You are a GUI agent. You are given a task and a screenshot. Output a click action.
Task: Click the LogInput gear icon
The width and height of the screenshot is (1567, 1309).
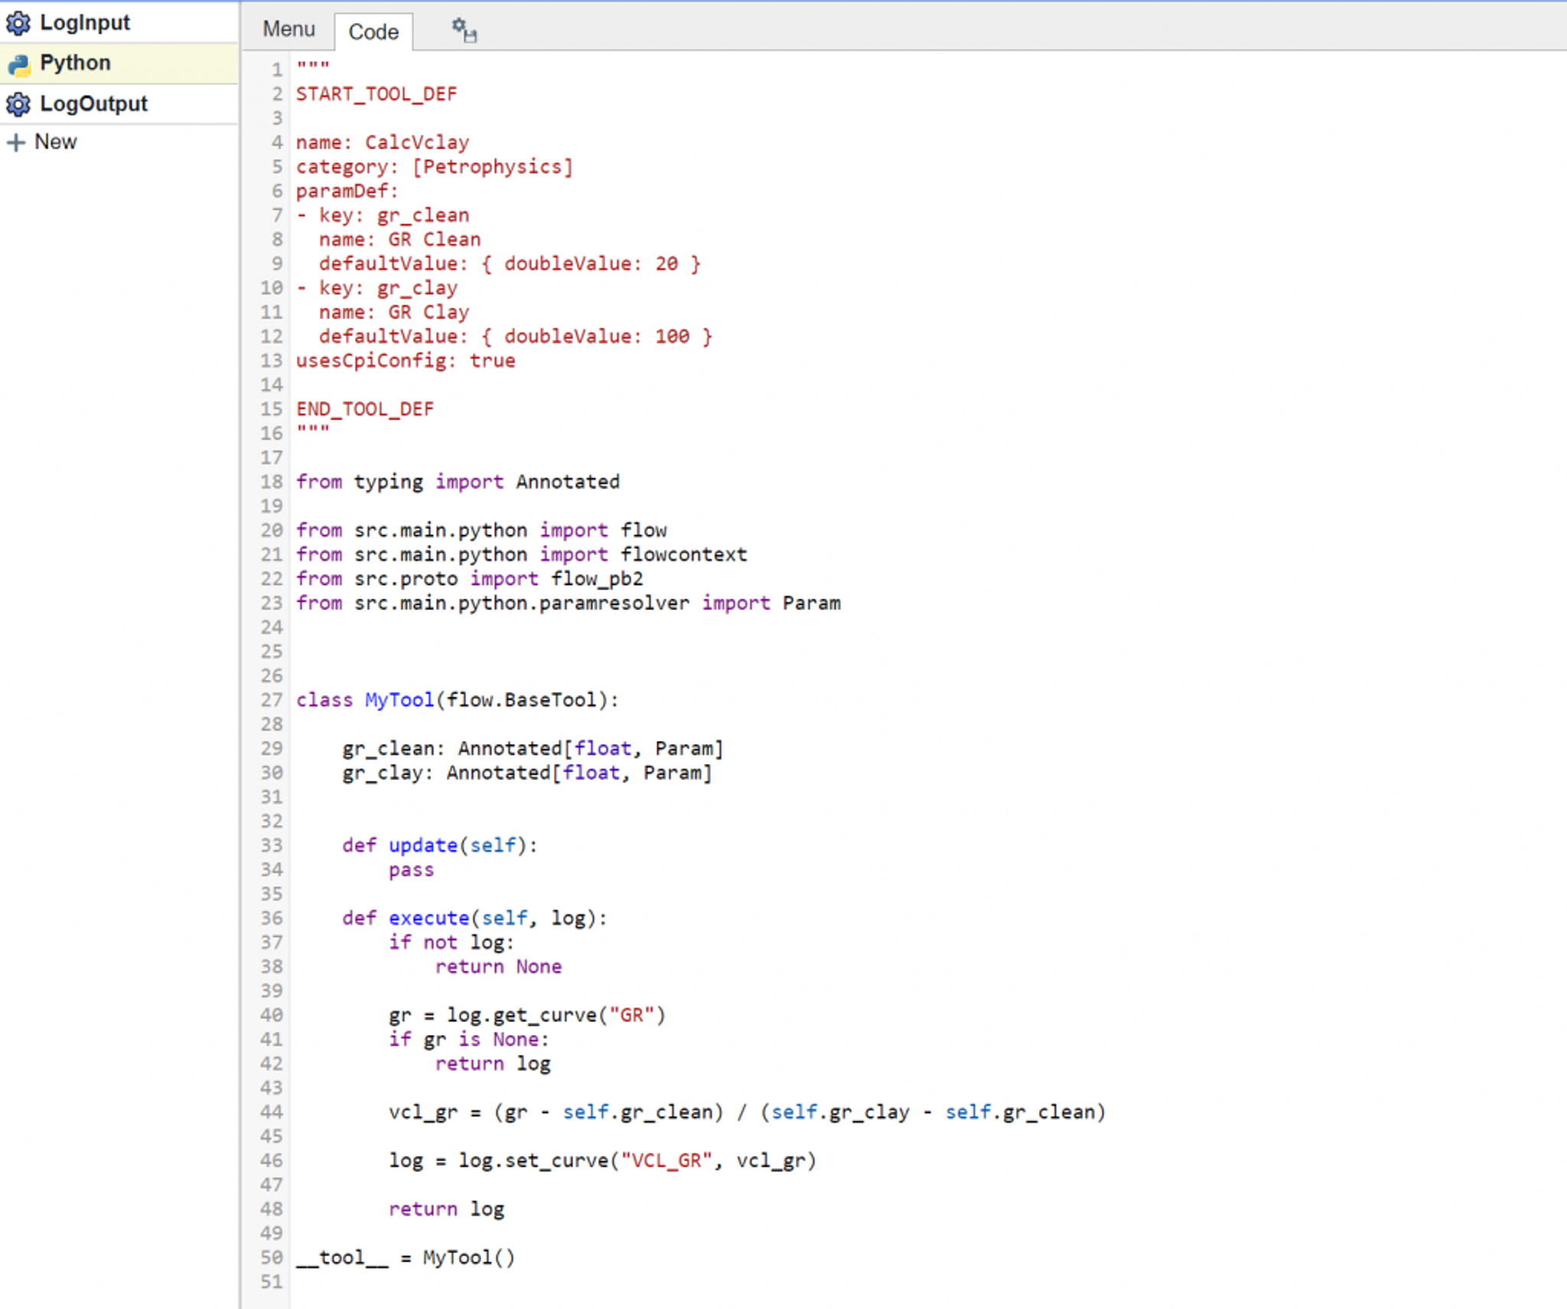tap(18, 23)
